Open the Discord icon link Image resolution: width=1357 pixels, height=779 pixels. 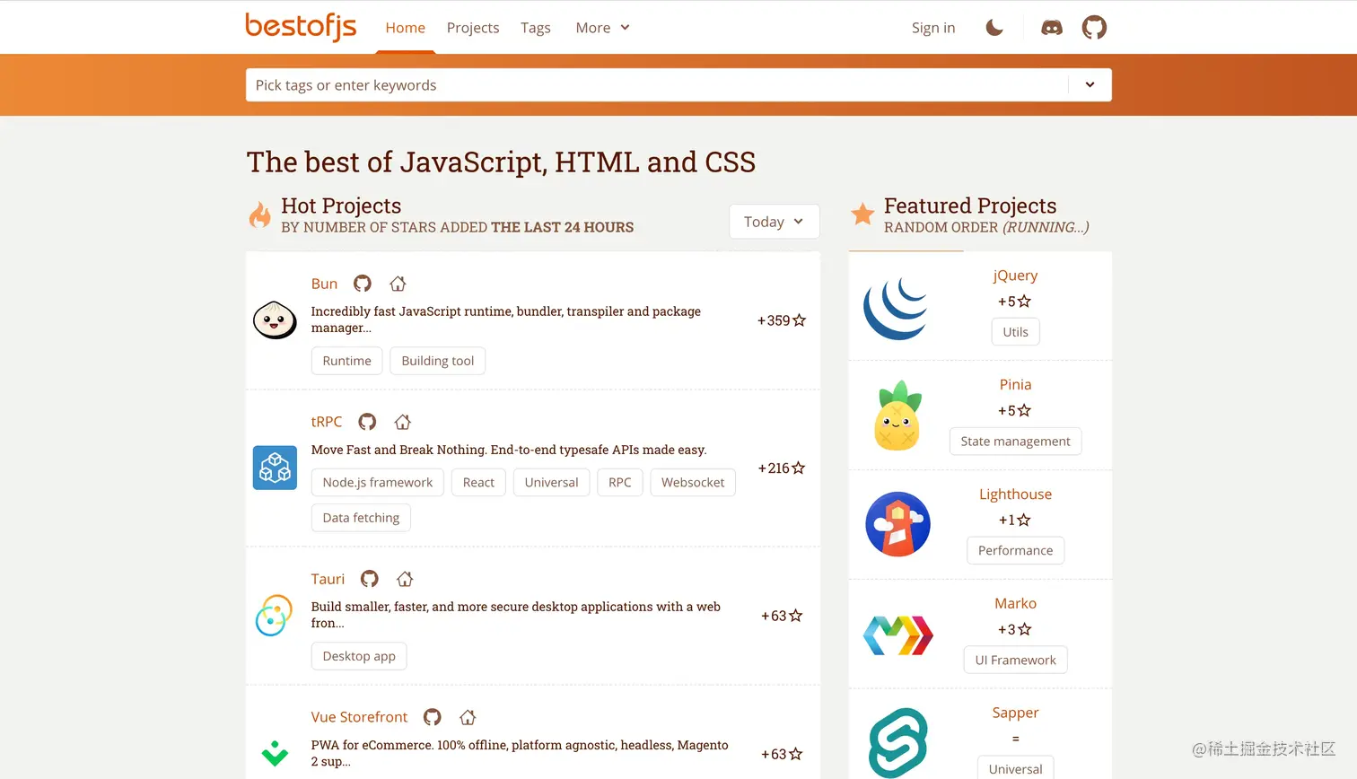click(x=1052, y=28)
